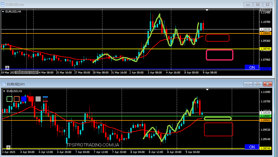Click the white chart shift triangle marker

(x=207, y=10)
